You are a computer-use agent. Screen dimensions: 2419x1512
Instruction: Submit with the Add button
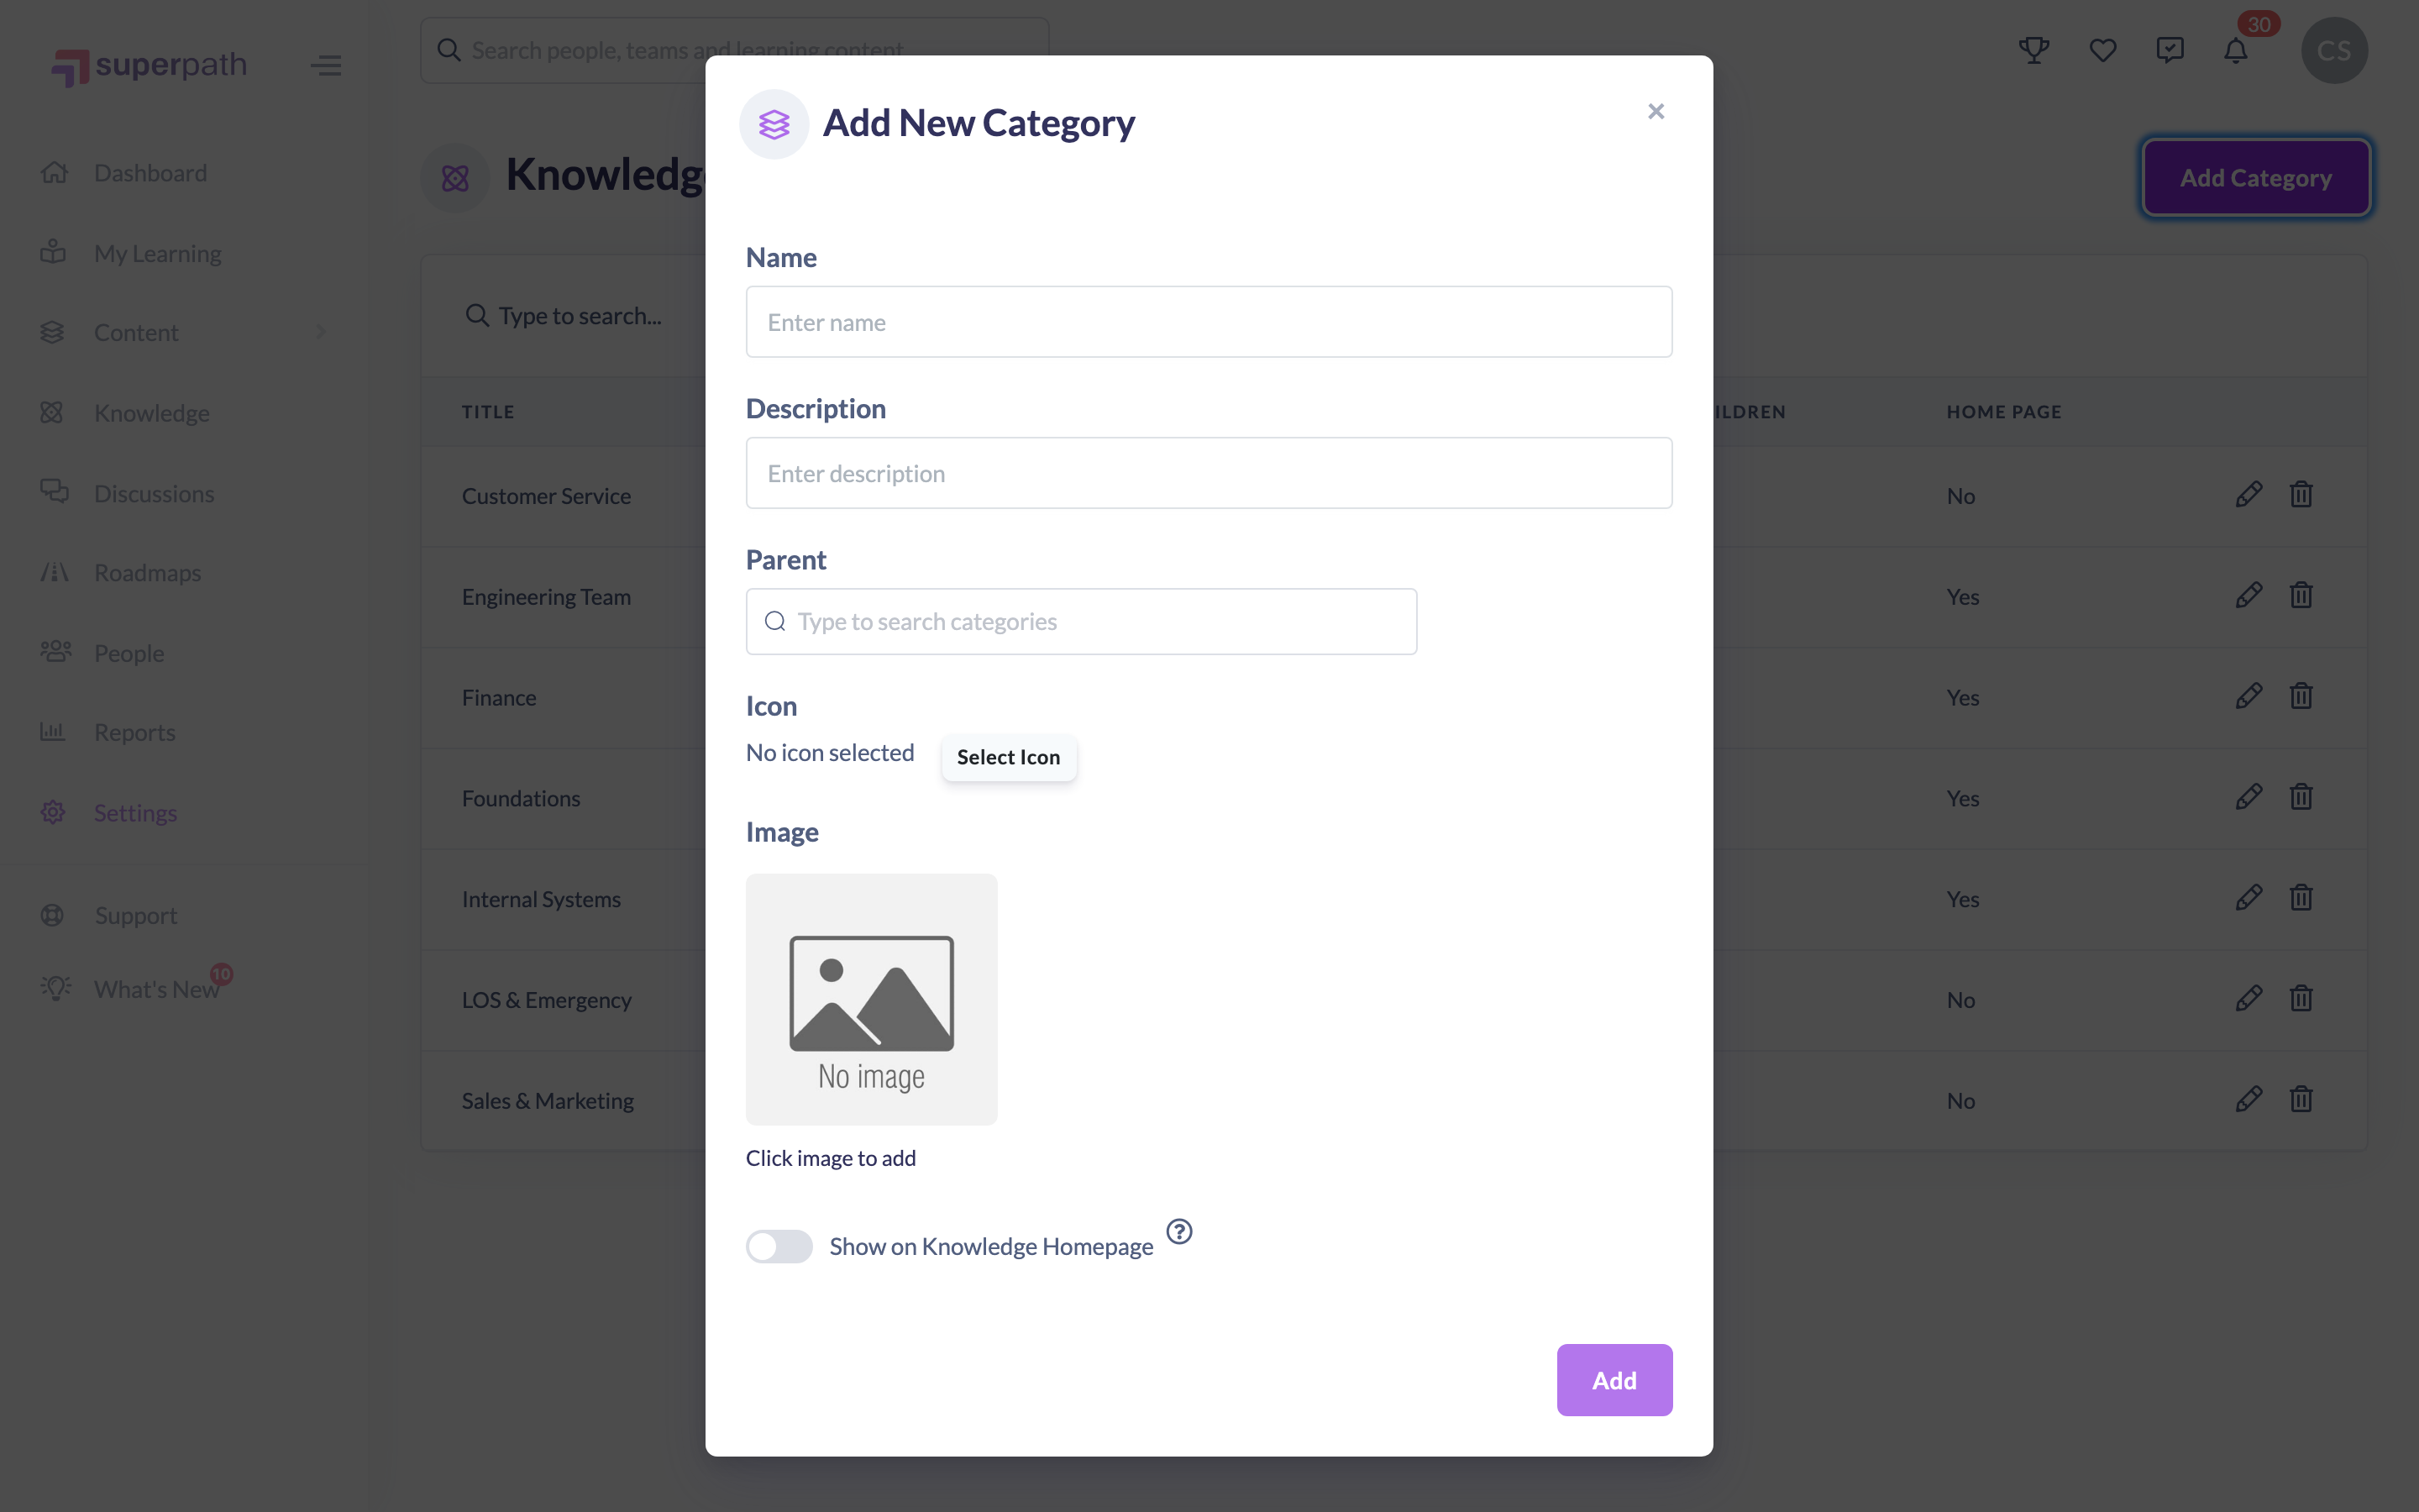click(x=1614, y=1380)
